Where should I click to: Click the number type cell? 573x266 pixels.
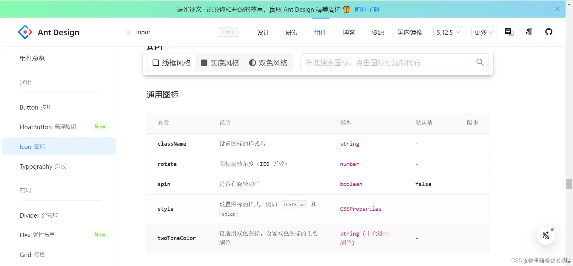[349, 164]
